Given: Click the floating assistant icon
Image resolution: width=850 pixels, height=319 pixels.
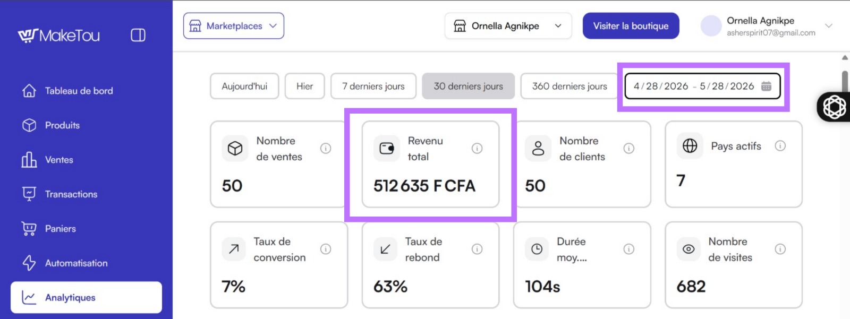Looking at the screenshot, I should (834, 107).
